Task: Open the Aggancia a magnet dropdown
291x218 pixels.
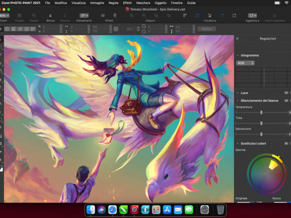Action: click(252, 15)
